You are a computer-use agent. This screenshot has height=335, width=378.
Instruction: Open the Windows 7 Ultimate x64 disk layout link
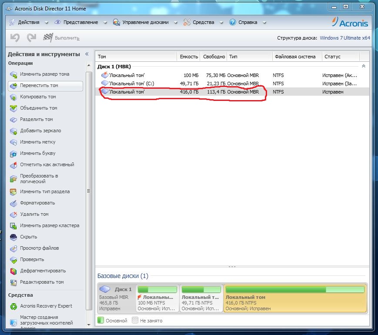tap(345, 38)
